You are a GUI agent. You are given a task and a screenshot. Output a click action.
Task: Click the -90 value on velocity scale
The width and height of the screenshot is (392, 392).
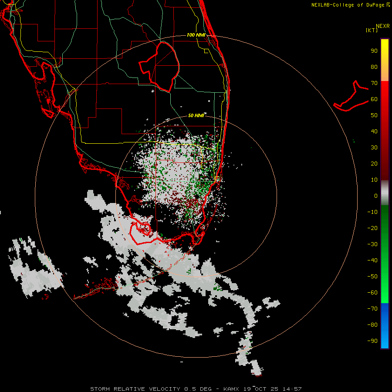point(372,341)
